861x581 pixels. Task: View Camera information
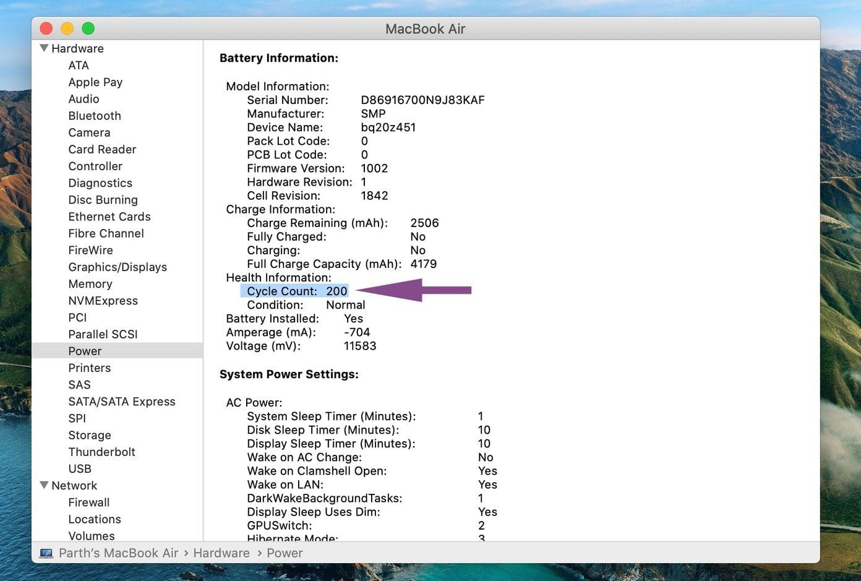click(x=89, y=132)
